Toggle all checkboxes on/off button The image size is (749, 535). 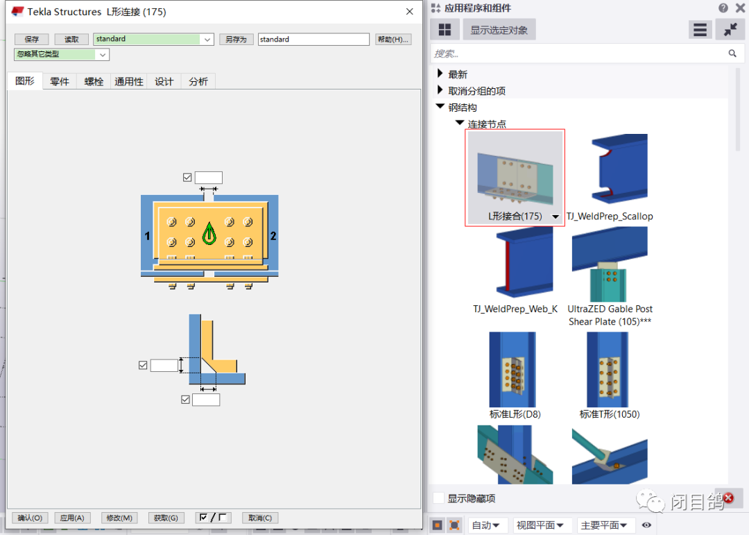(x=214, y=518)
